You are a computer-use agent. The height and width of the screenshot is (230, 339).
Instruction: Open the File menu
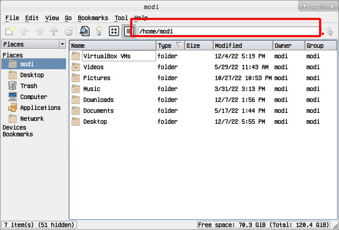[x=12, y=18]
